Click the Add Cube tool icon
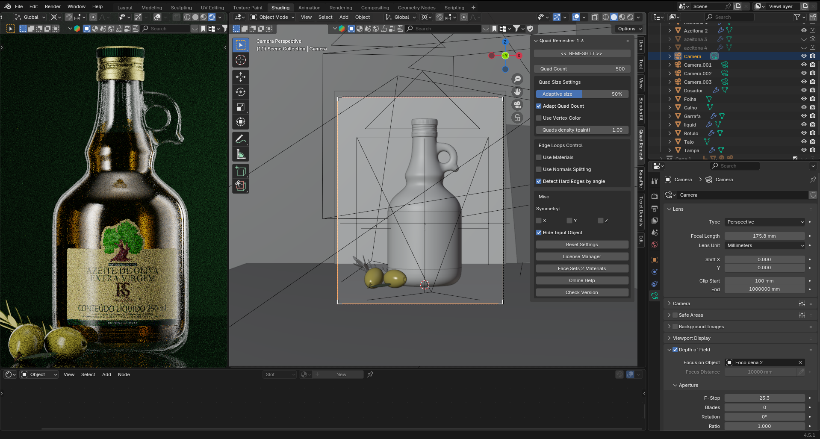This screenshot has height=439, width=820. pyautogui.click(x=241, y=171)
